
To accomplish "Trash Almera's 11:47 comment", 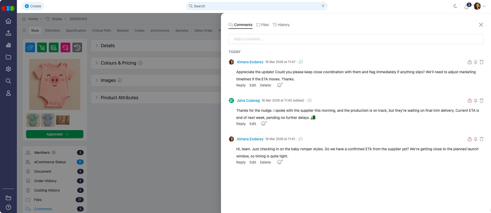I will pyautogui.click(x=482, y=62).
